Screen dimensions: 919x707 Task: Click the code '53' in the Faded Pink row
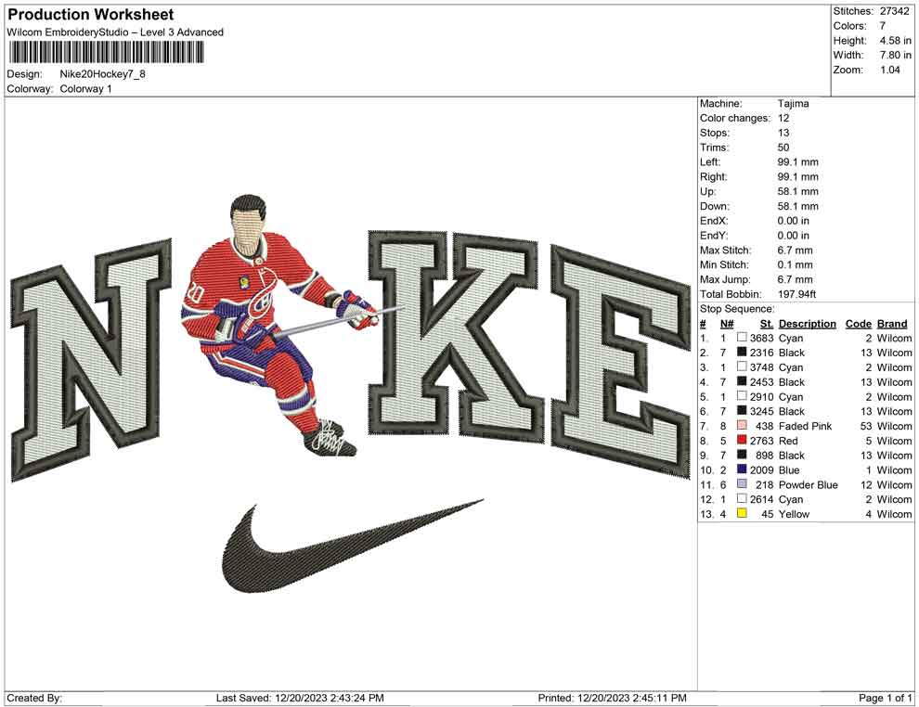[866, 426]
